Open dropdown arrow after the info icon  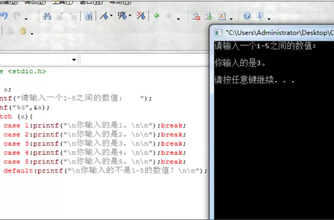pyautogui.click(x=269, y=19)
